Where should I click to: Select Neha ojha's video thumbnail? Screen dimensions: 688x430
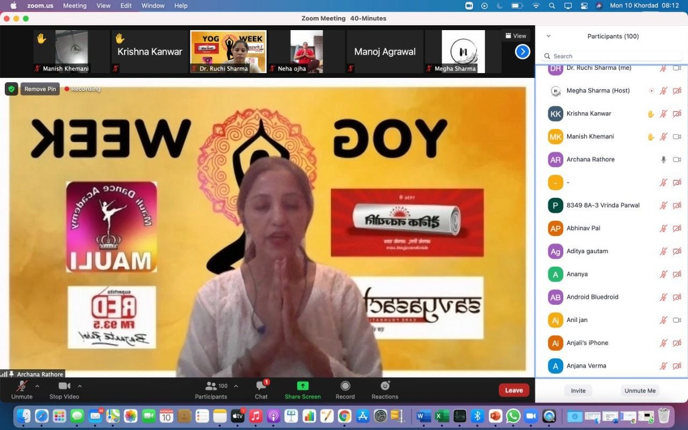tap(306, 52)
